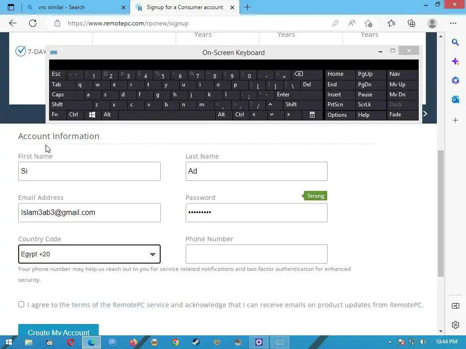Toggle the 7-DAY checkmark option

tap(21, 51)
